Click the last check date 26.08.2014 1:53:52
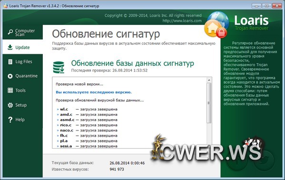Image resolution: width=285 pixels, height=180 pixels. [130, 70]
